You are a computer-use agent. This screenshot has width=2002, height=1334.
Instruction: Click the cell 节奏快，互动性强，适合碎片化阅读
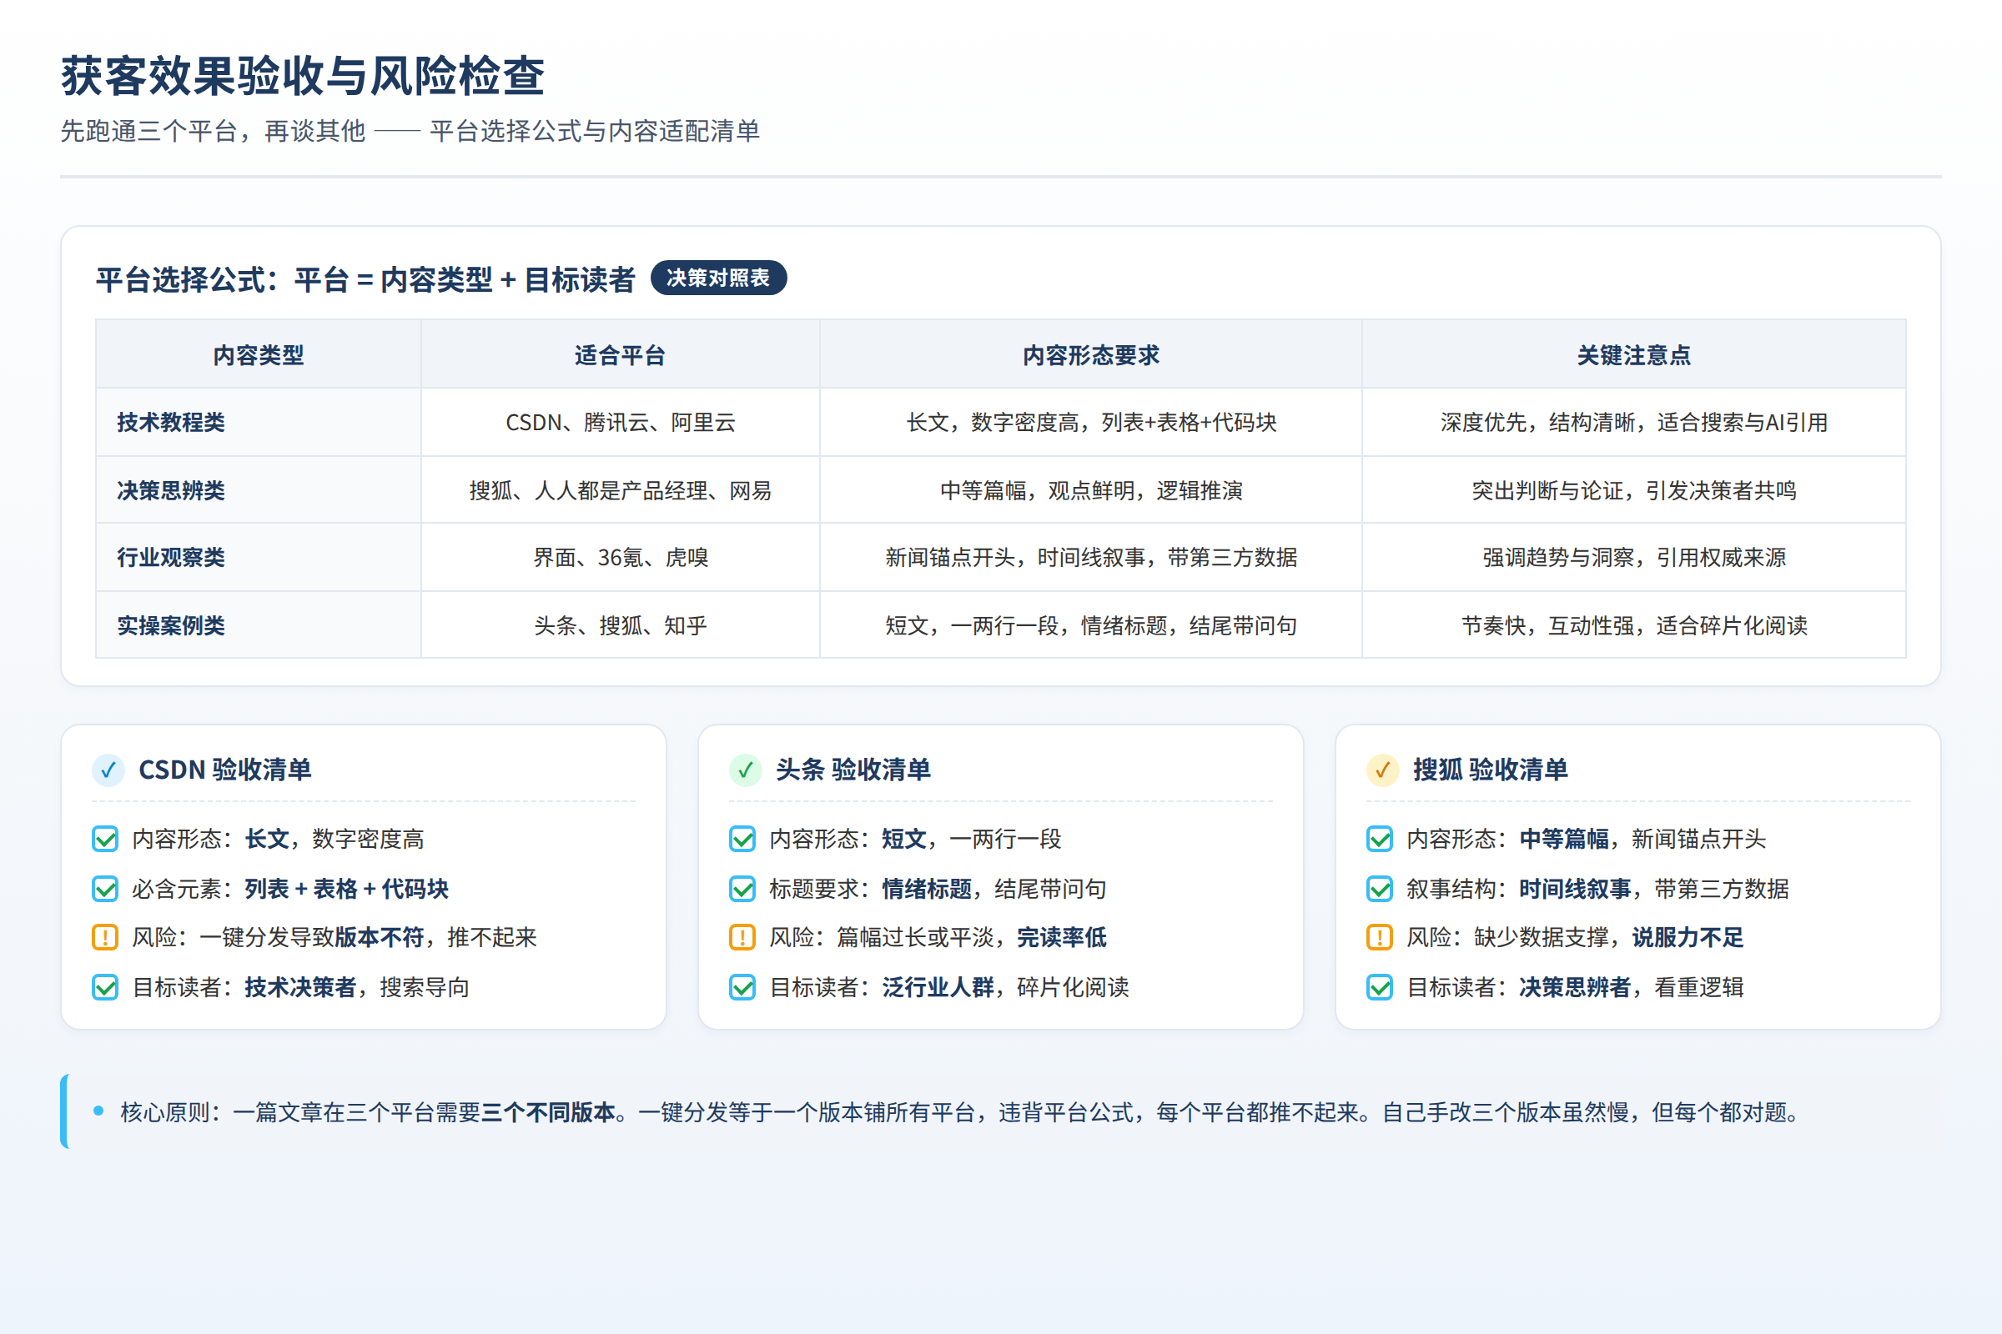click(1634, 626)
